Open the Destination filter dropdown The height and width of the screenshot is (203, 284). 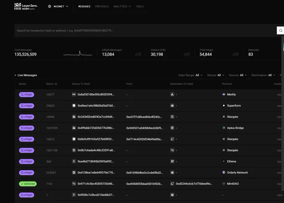tap(263, 75)
